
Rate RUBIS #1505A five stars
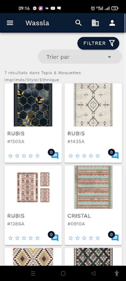[37, 156]
